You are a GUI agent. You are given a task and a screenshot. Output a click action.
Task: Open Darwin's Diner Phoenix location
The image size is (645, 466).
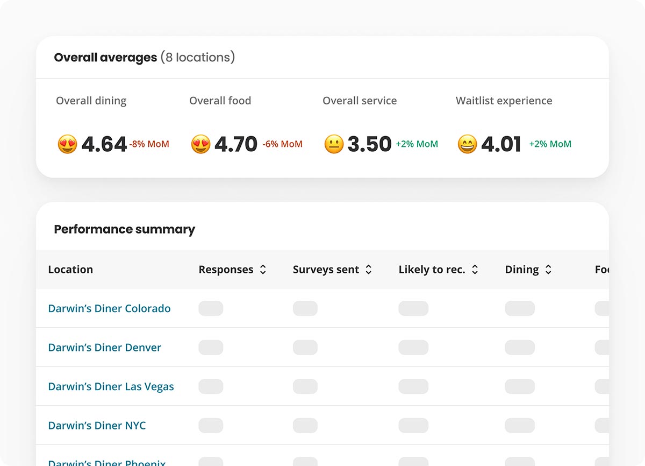(x=106, y=462)
